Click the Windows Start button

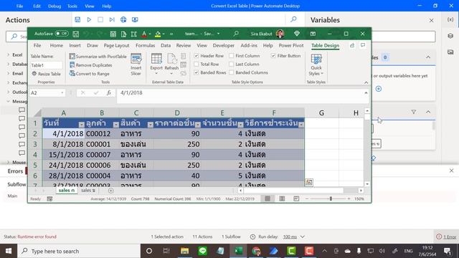click(9, 251)
